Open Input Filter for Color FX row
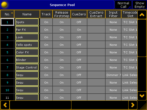This screenshot has height=110, width=147. click(x=113, y=52)
